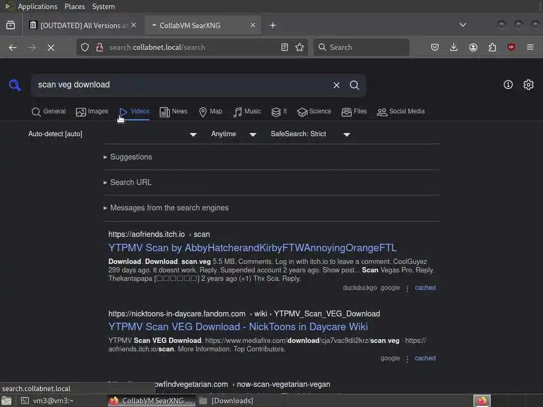This screenshot has height=407, width=543.
Task: Switch to the Music category
Action: point(247,111)
